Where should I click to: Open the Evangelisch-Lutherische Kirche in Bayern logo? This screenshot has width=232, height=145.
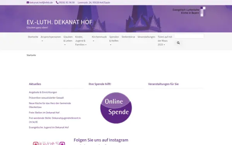pyautogui.click(x=189, y=11)
